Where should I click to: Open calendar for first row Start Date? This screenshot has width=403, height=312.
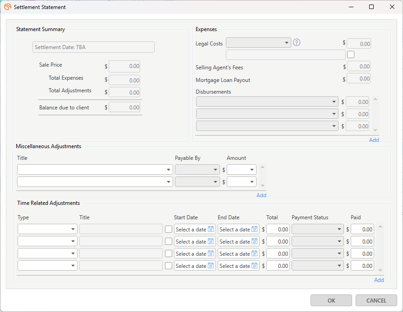(211, 229)
